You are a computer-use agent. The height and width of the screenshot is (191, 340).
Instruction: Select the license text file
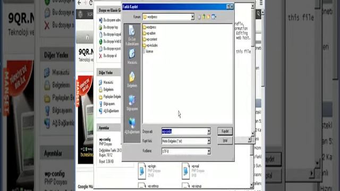pyautogui.click(x=148, y=51)
